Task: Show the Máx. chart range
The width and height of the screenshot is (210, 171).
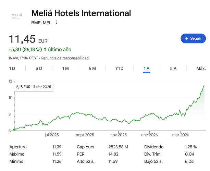Action: [x=201, y=69]
